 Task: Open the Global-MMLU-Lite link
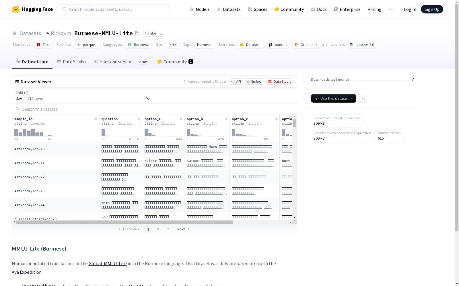pos(108,263)
